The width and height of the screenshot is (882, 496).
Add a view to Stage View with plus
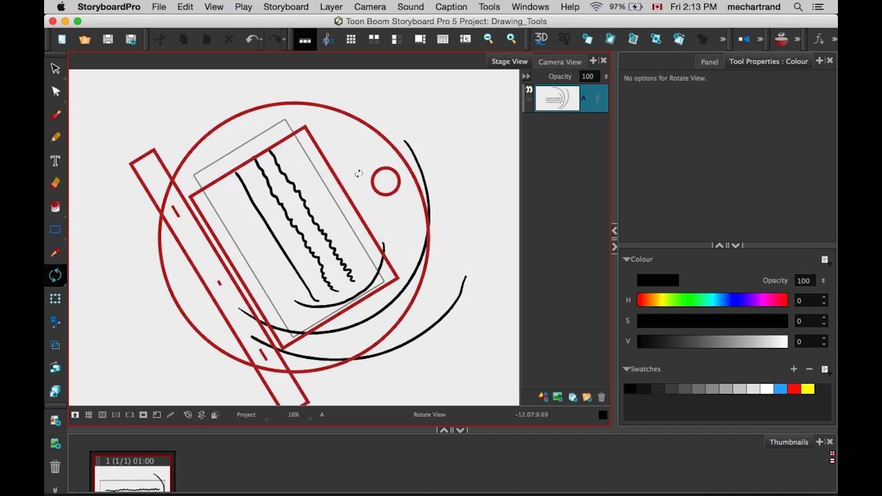click(x=593, y=61)
